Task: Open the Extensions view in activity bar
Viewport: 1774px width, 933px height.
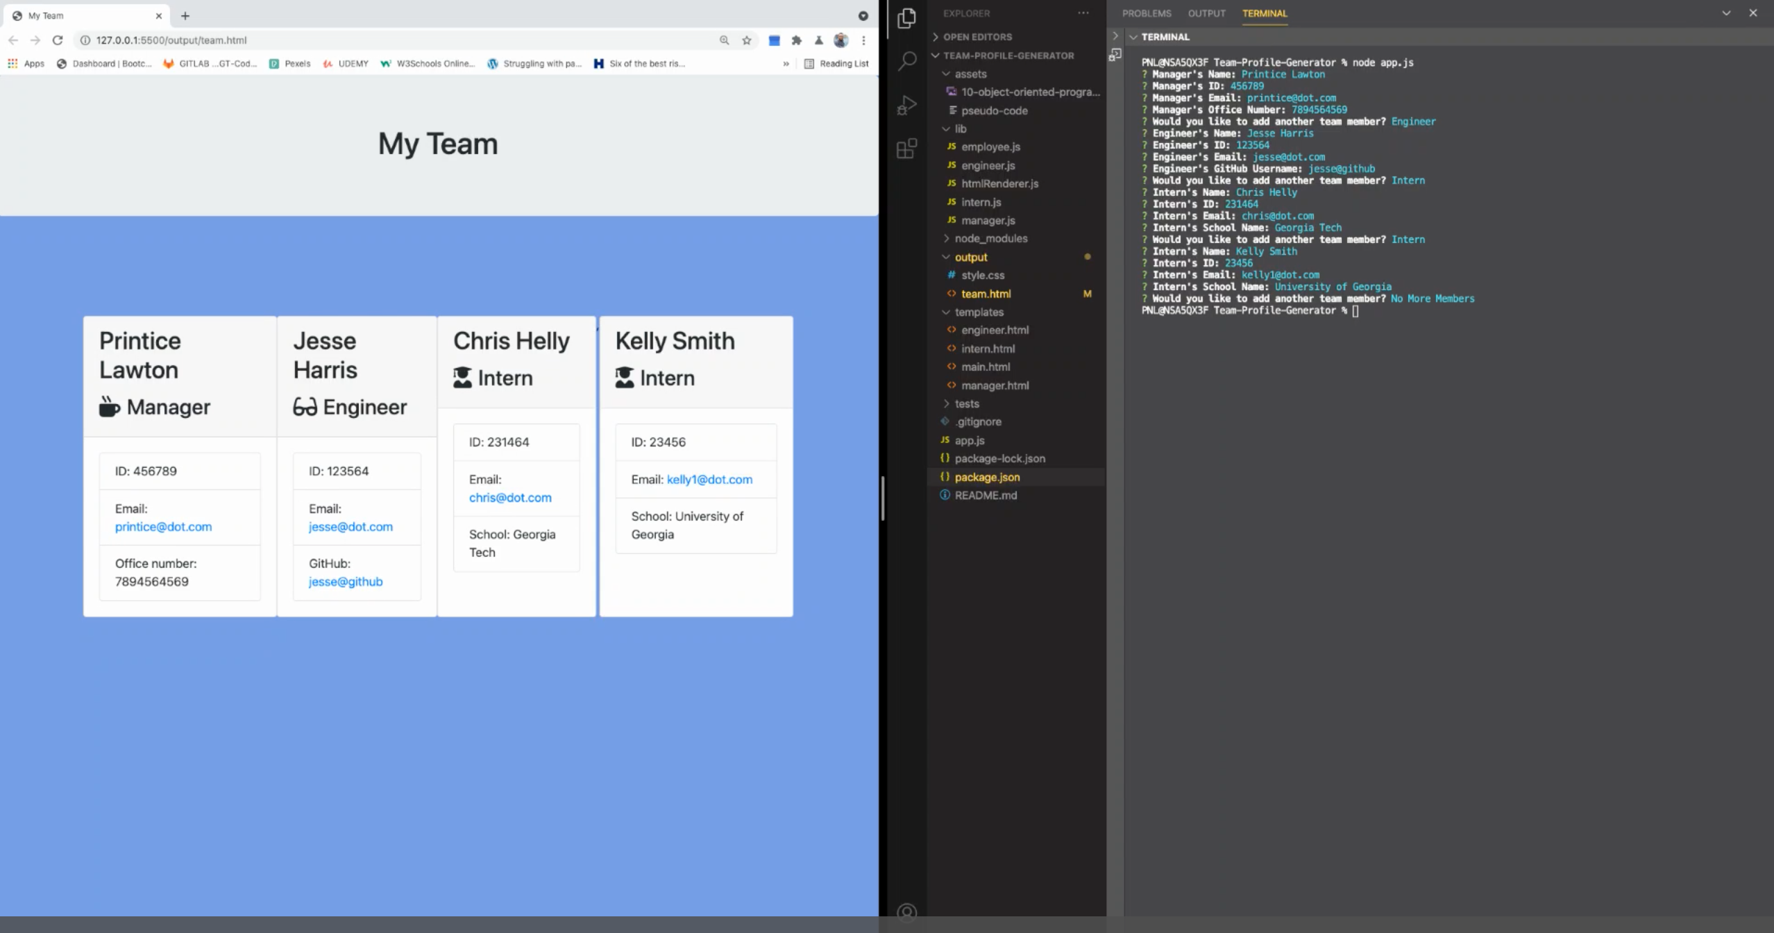Action: 906,149
